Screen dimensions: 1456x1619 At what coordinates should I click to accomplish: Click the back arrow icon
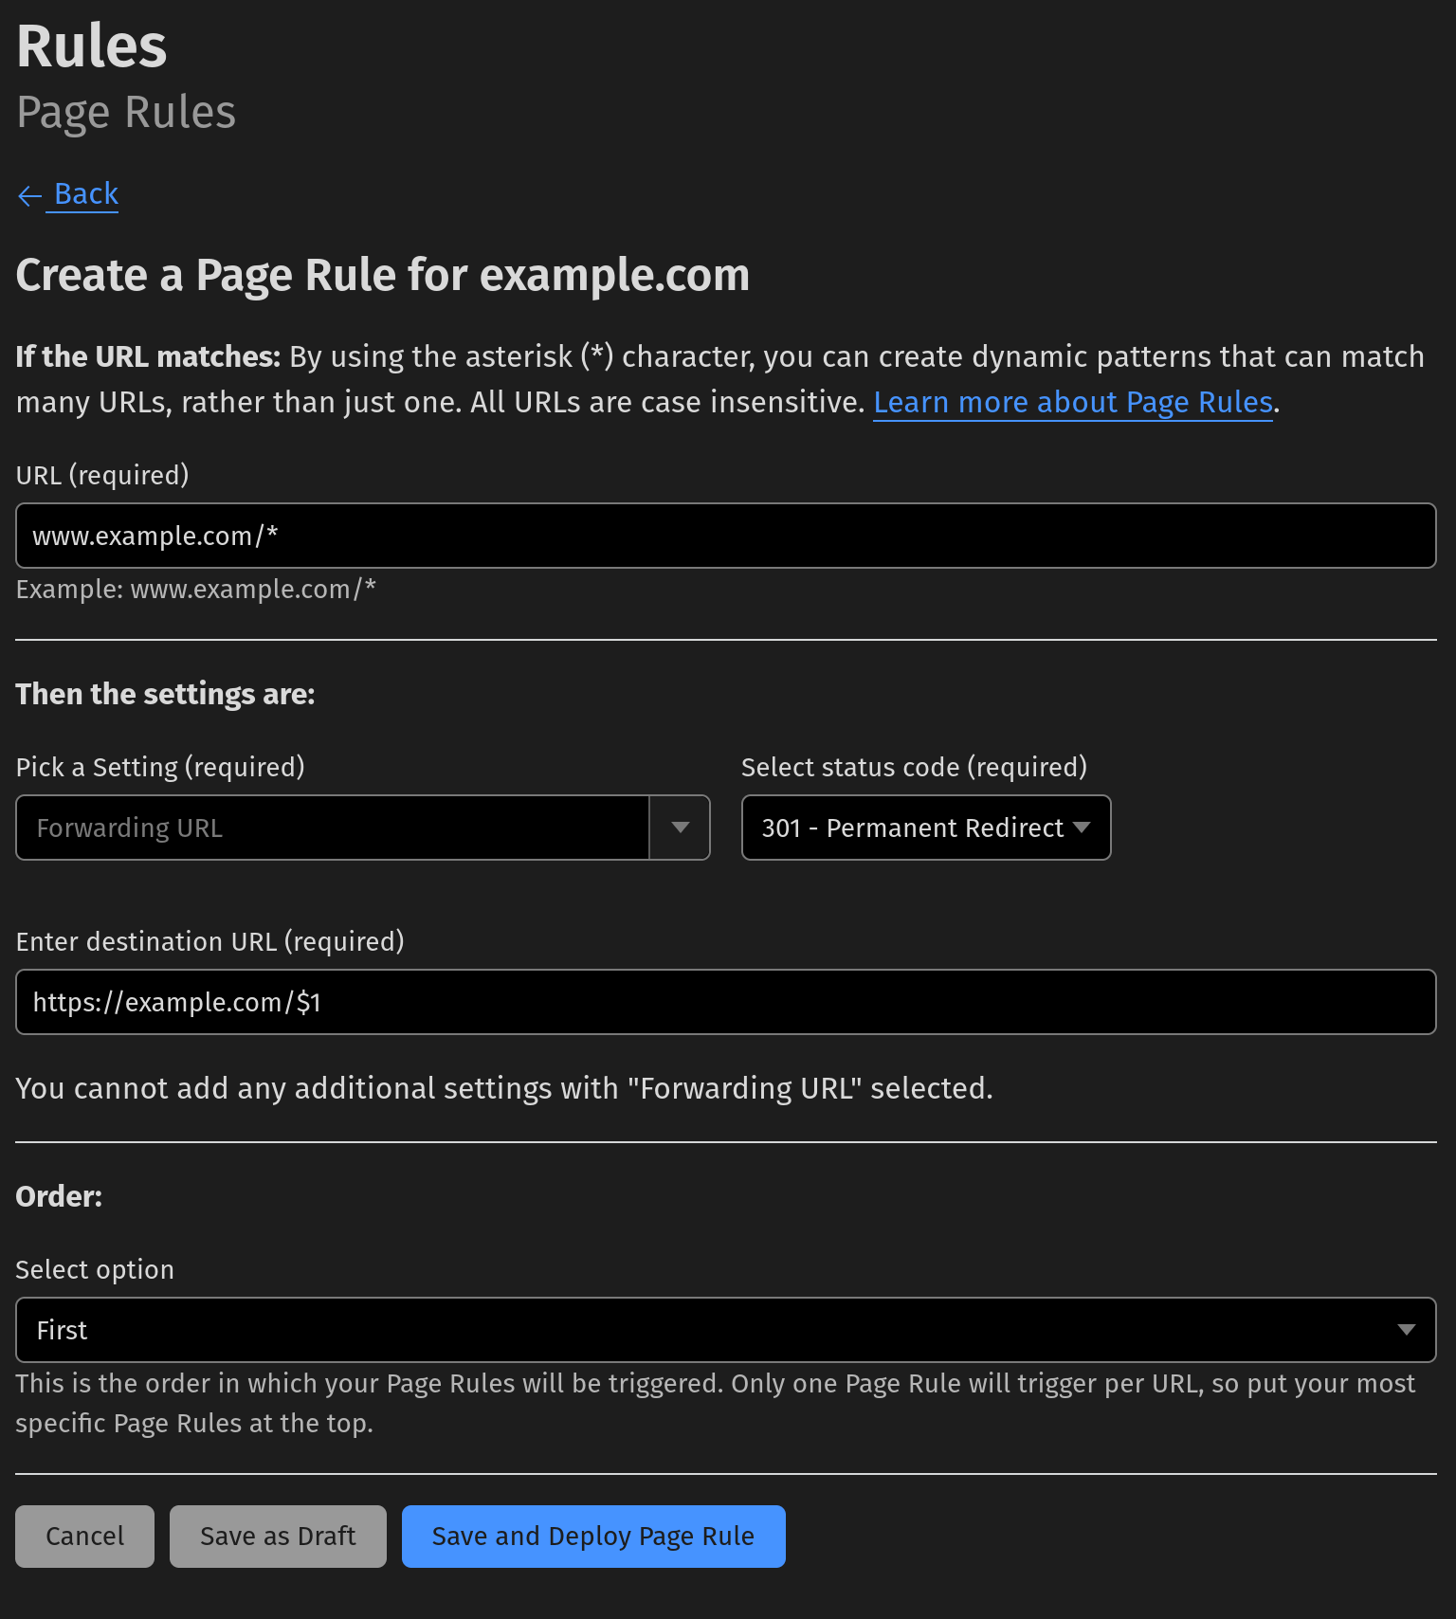coord(28,195)
